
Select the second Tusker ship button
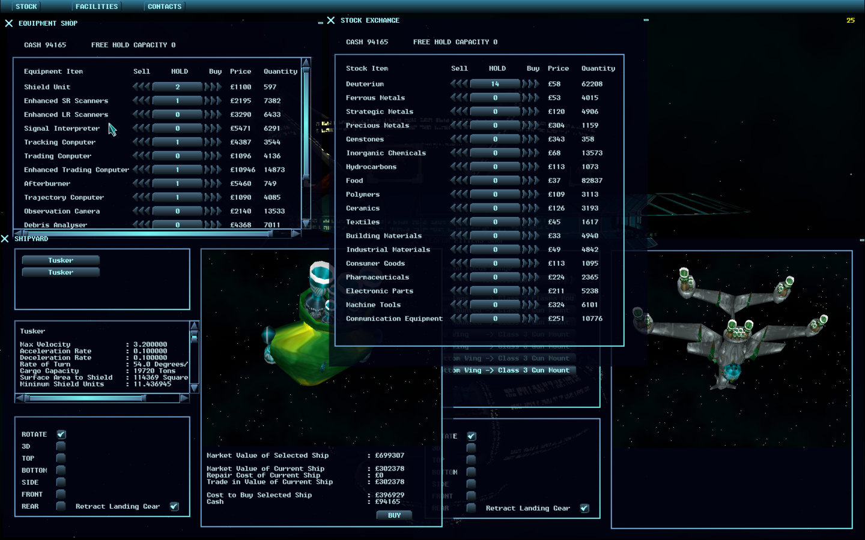[x=61, y=272]
